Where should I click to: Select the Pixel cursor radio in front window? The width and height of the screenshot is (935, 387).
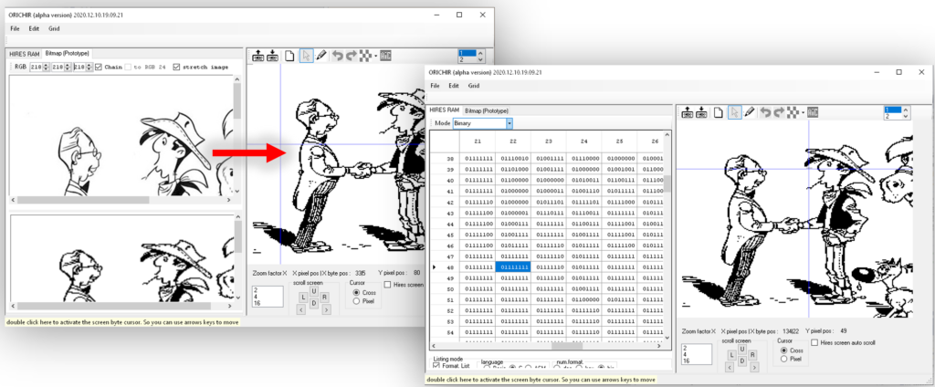click(783, 359)
